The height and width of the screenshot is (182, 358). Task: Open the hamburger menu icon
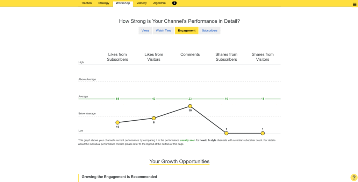tap(355, 5)
